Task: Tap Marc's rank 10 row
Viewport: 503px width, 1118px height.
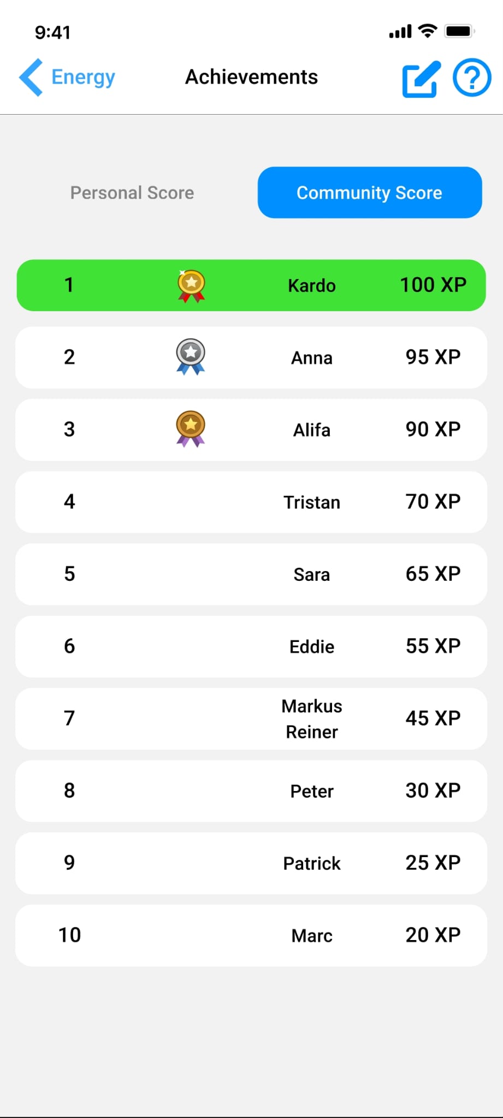Action: tap(251, 935)
